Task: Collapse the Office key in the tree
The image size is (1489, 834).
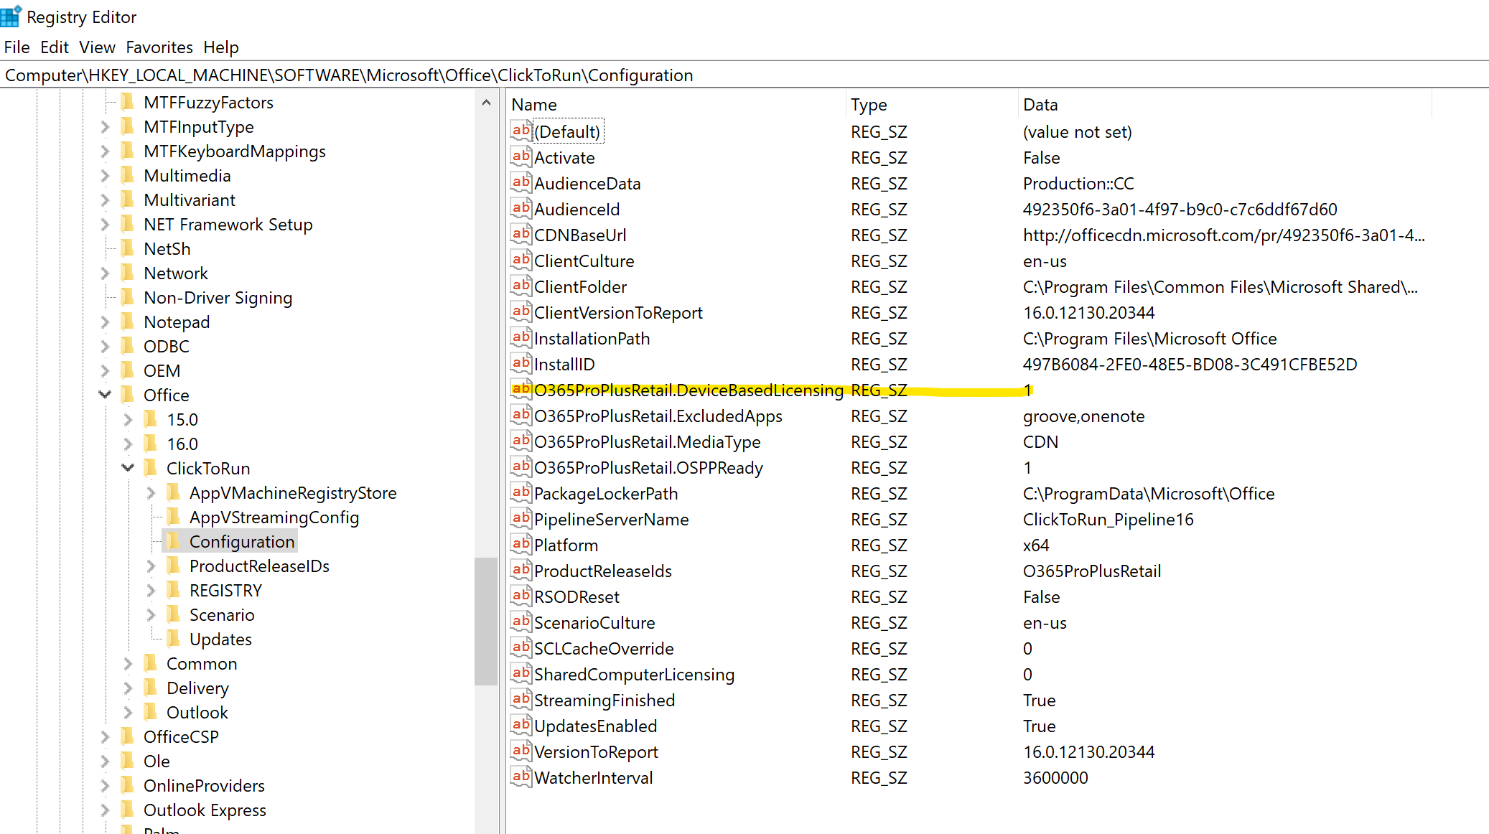Action: [105, 395]
